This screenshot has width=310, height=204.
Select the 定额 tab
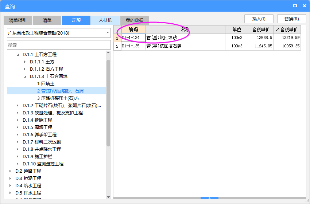(76, 20)
